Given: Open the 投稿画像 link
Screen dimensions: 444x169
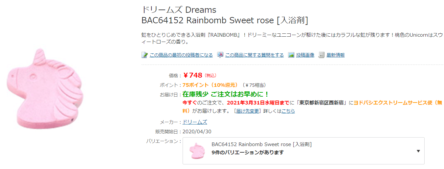Looking at the screenshot, I should pos(305,55).
